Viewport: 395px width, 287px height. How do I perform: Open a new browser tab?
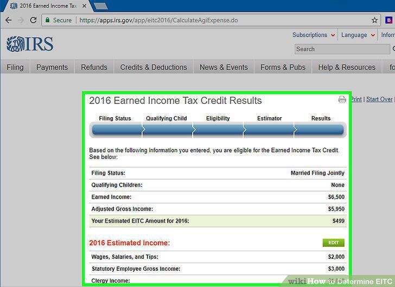pos(100,6)
